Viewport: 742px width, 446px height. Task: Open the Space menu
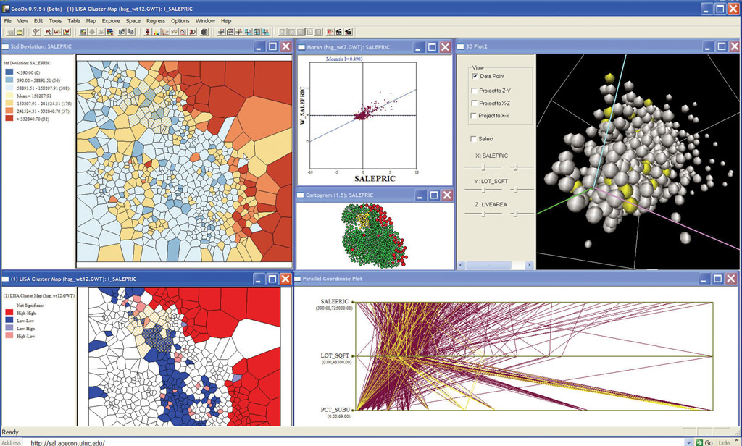point(133,21)
